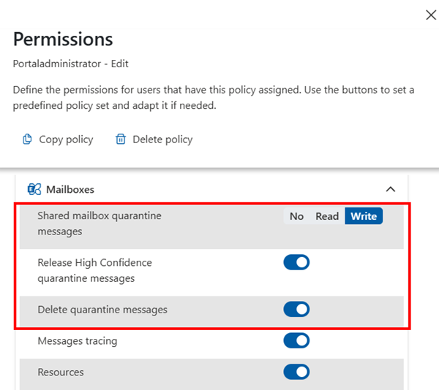Click the Shared mailbox quarantine messages label
Image resolution: width=439 pixels, height=390 pixels.
tap(100, 223)
